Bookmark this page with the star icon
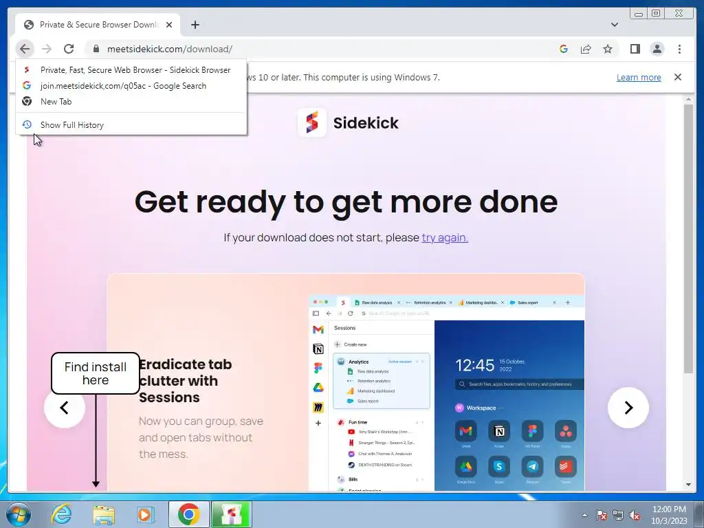This screenshot has width=704, height=528. (608, 49)
